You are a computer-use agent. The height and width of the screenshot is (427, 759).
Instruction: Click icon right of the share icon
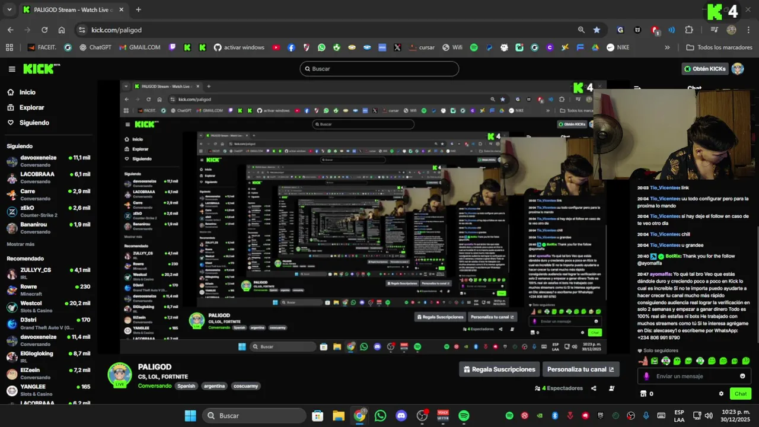(x=611, y=388)
